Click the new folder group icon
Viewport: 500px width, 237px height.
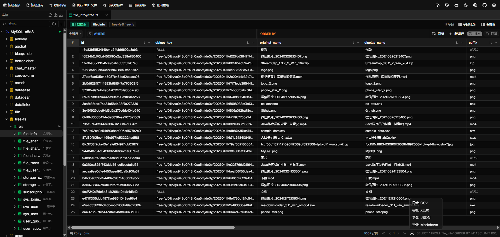click(54, 24)
